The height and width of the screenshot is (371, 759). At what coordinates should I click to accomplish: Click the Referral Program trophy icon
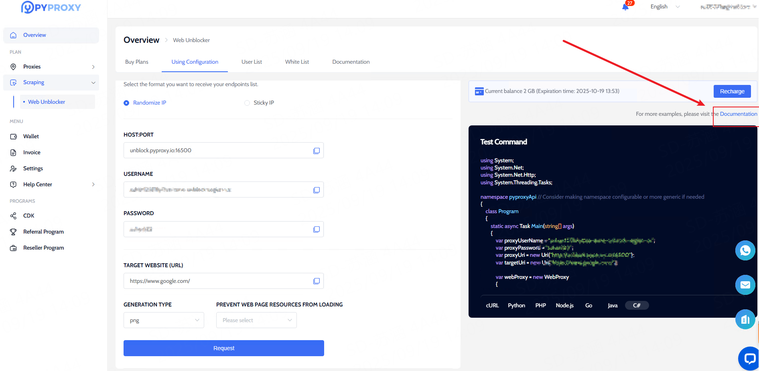point(13,232)
